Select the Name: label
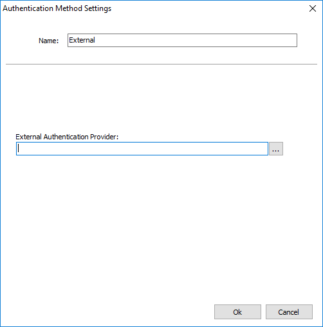 pos(48,41)
